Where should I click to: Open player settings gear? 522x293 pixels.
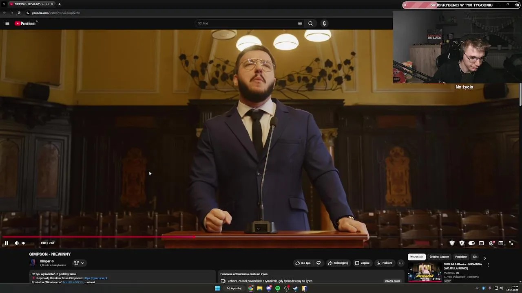(x=491, y=243)
